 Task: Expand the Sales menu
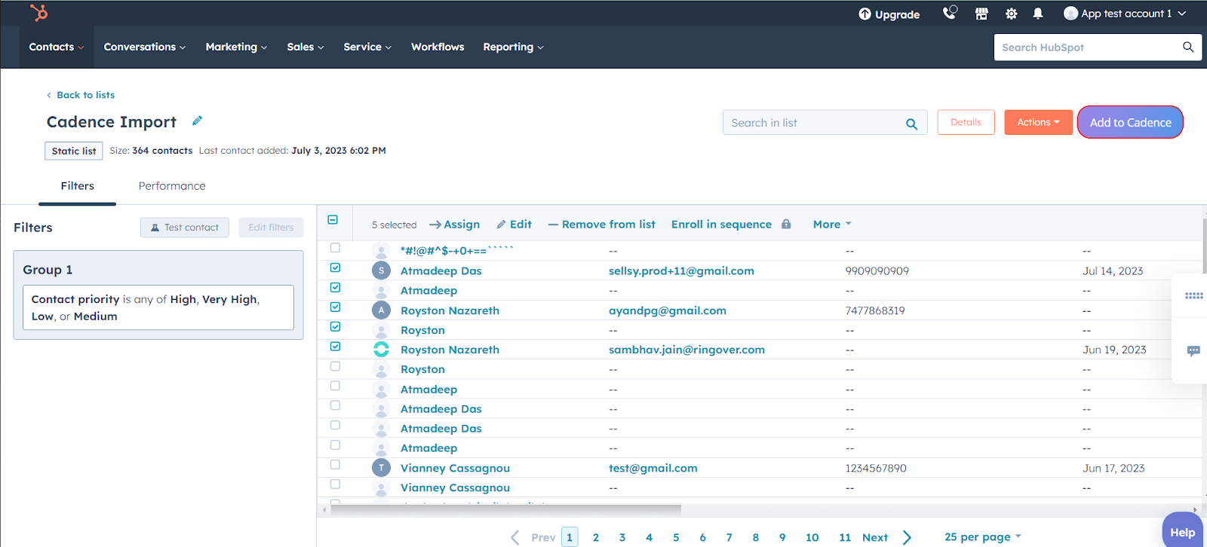pyautogui.click(x=306, y=47)
